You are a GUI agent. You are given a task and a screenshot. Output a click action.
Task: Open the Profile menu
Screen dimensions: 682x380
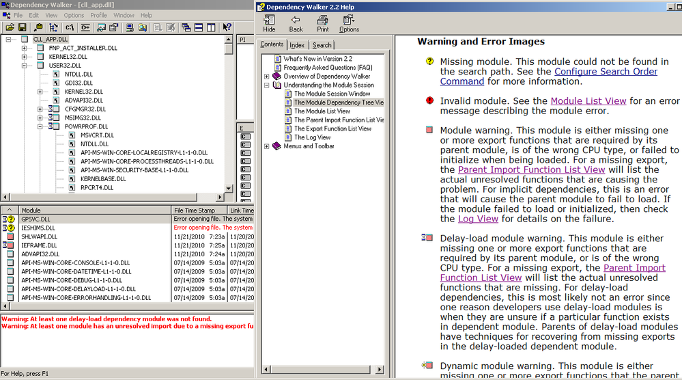[x=99, y=15]
